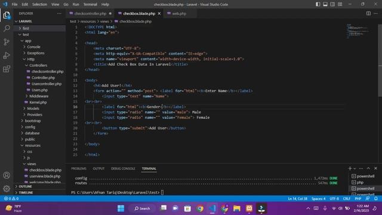Open Windows Start menu
The width and height of the screenshot is (382, 215).
click(x=121, y=208)
